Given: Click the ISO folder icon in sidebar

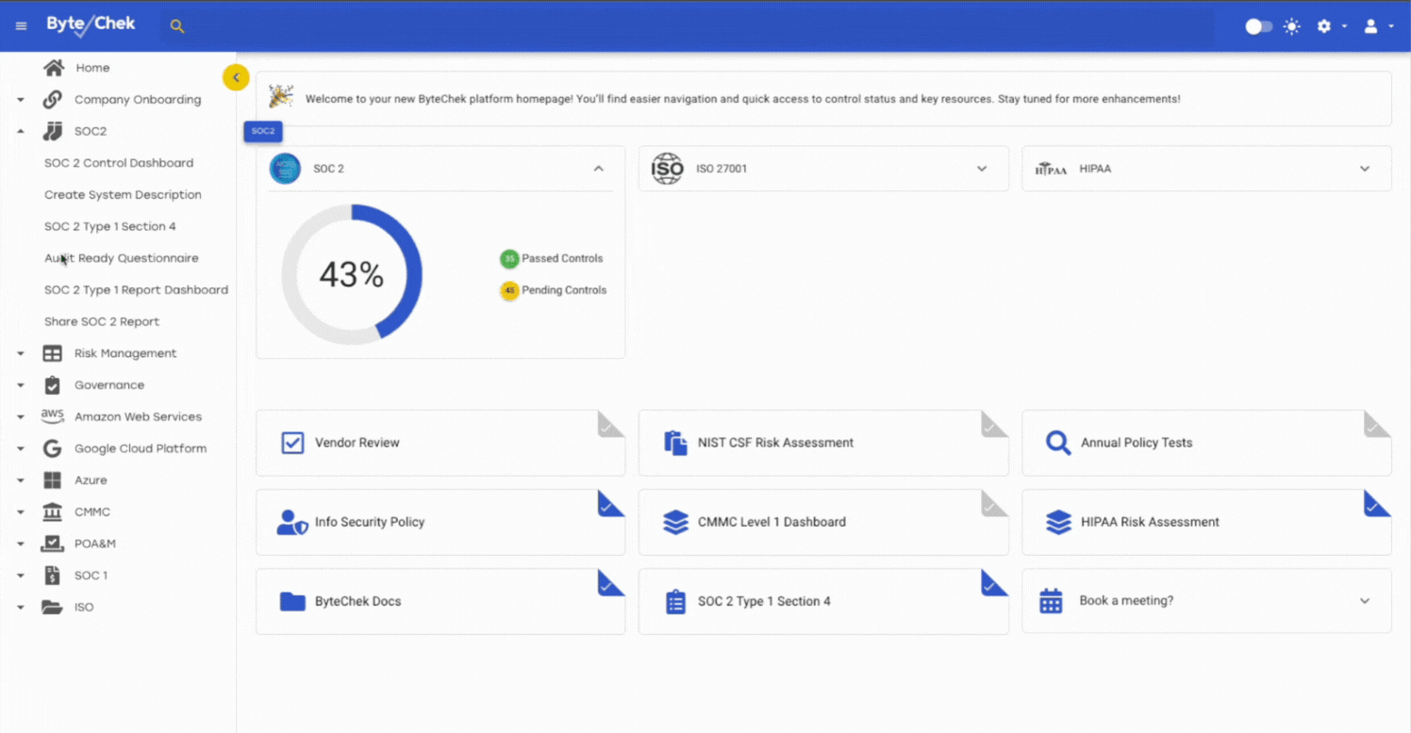Looking at the screenshot, I should coord(53,607).
